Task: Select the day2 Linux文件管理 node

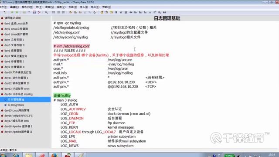Action: 16,29
